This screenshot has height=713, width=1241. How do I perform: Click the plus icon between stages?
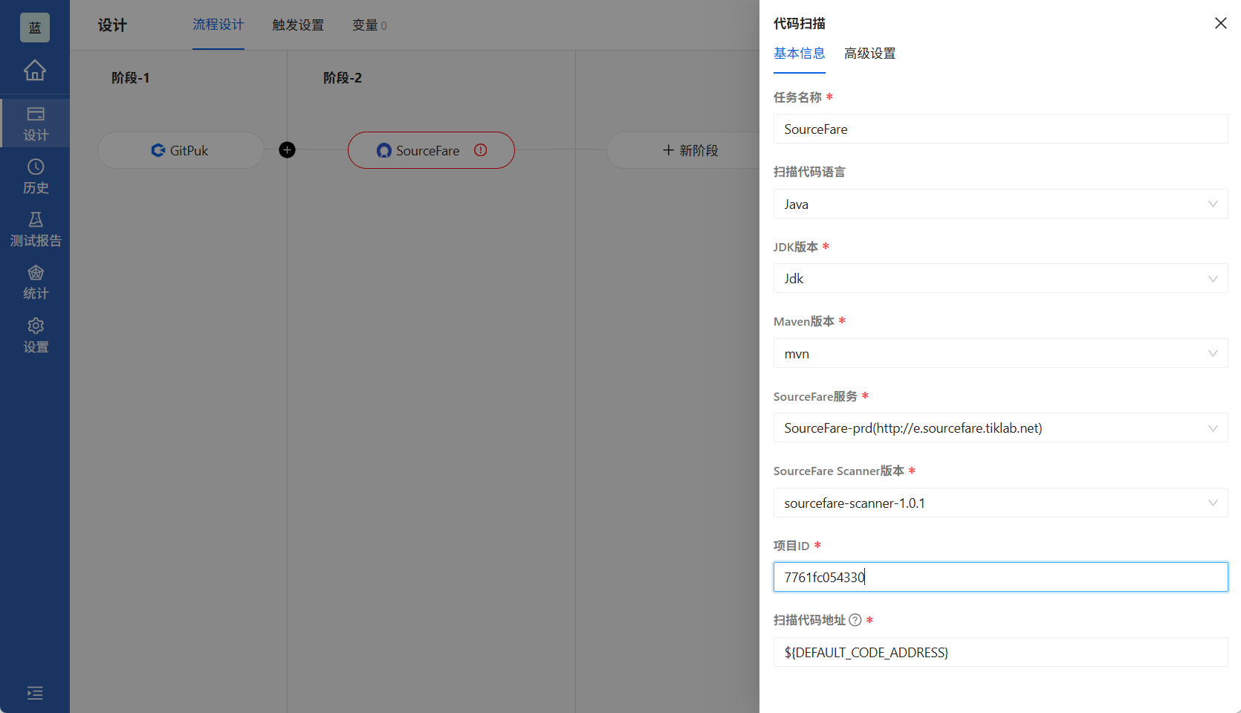point(287,150)
